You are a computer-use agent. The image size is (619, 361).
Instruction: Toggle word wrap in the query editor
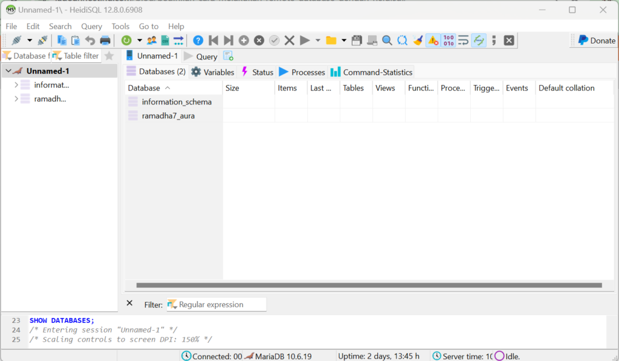462,40
